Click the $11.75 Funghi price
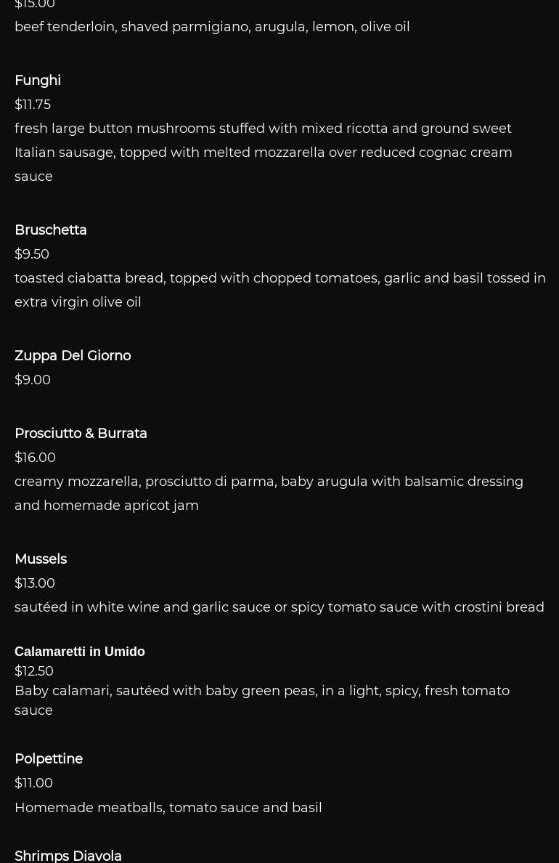The image size is (559, 863). pos(33,105)
